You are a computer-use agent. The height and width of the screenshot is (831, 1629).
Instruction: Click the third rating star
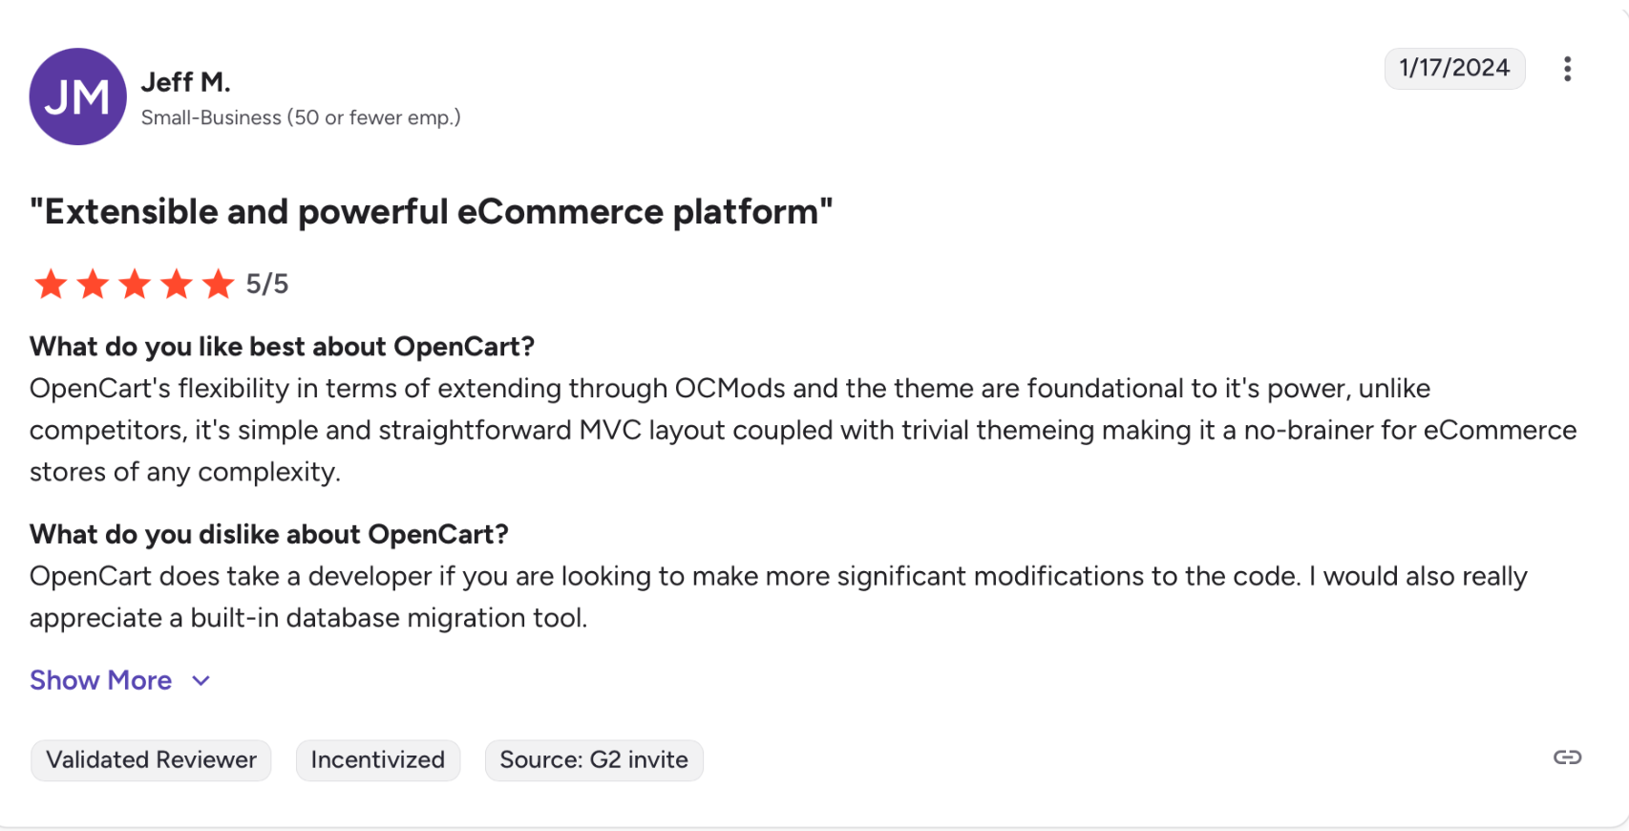[x=135, y=284]
